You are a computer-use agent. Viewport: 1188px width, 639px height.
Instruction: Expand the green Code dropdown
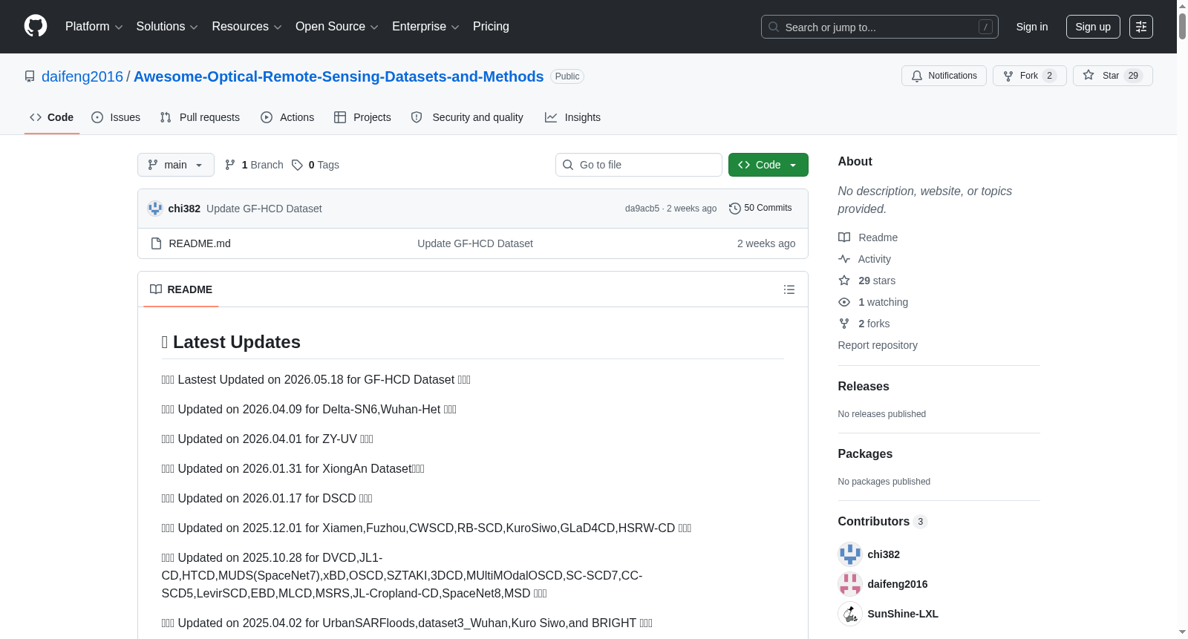click(768, 165)
